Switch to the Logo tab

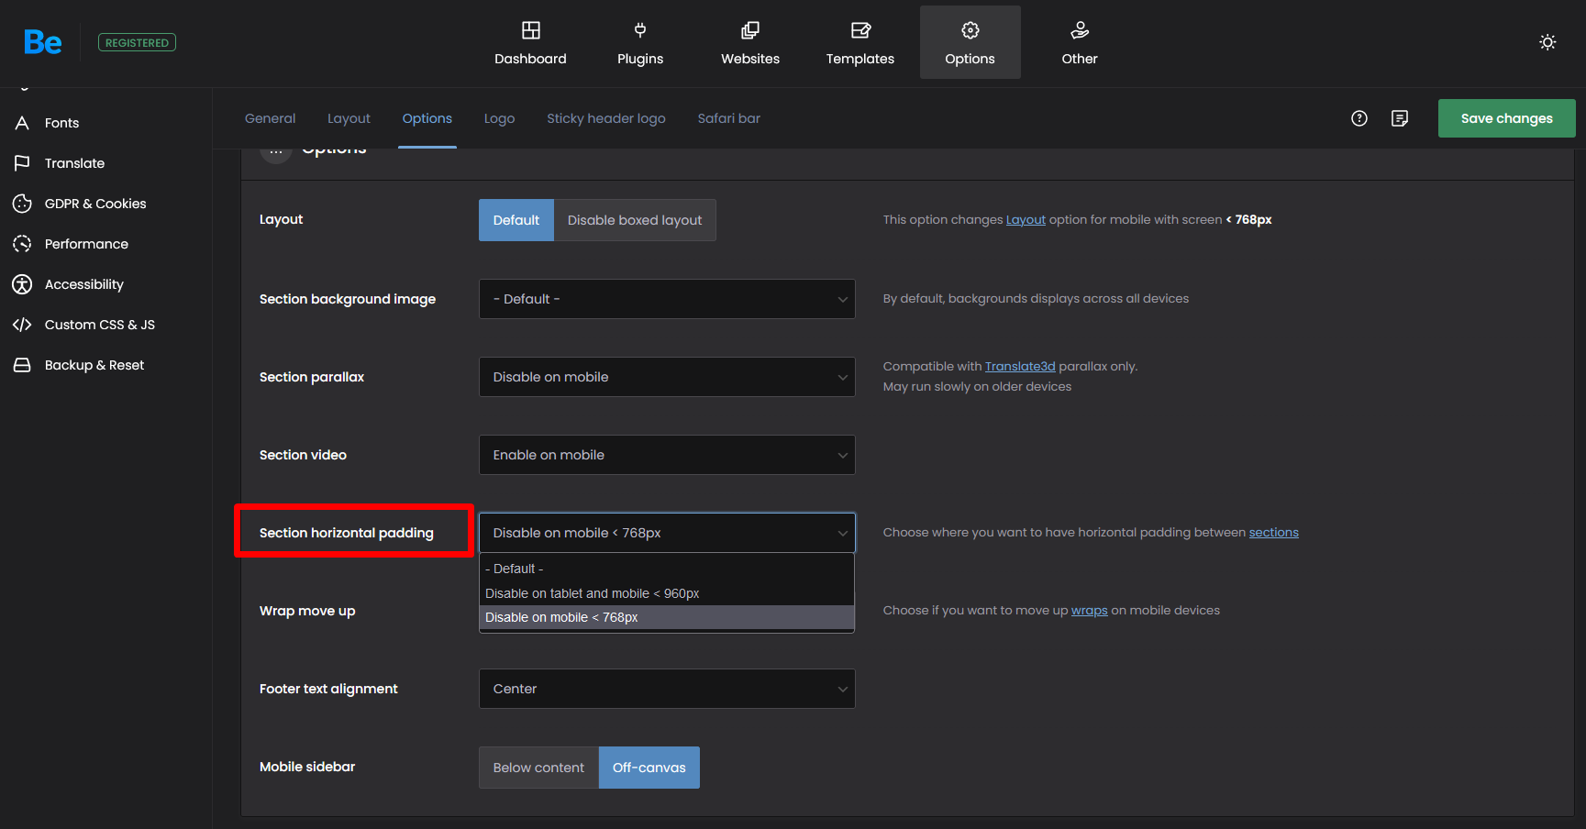(x=499, y=118)
